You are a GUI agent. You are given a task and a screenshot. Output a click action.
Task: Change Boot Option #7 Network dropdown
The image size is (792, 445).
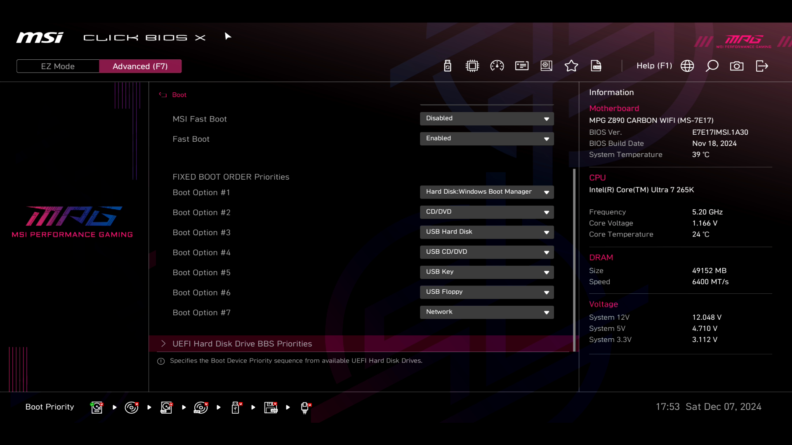(487, 312)
